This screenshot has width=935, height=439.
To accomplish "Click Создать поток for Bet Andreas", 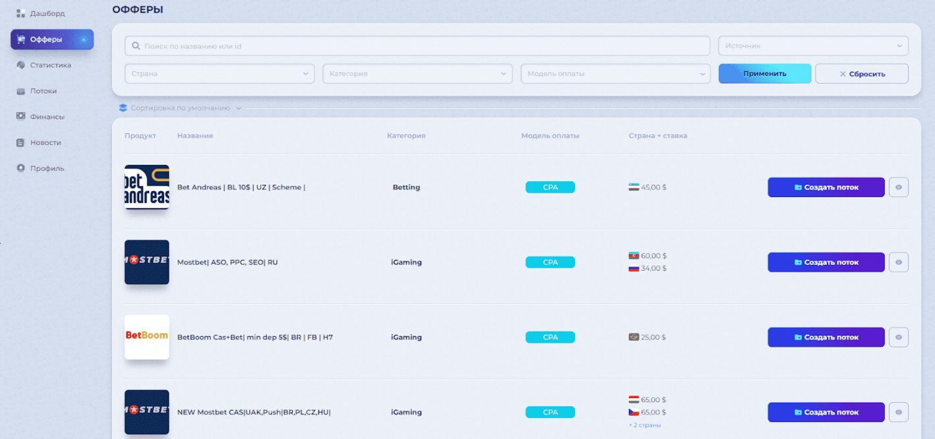I will [826, 187].
